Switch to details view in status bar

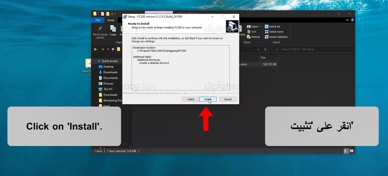pyautogui.click(x=346, y=151)
